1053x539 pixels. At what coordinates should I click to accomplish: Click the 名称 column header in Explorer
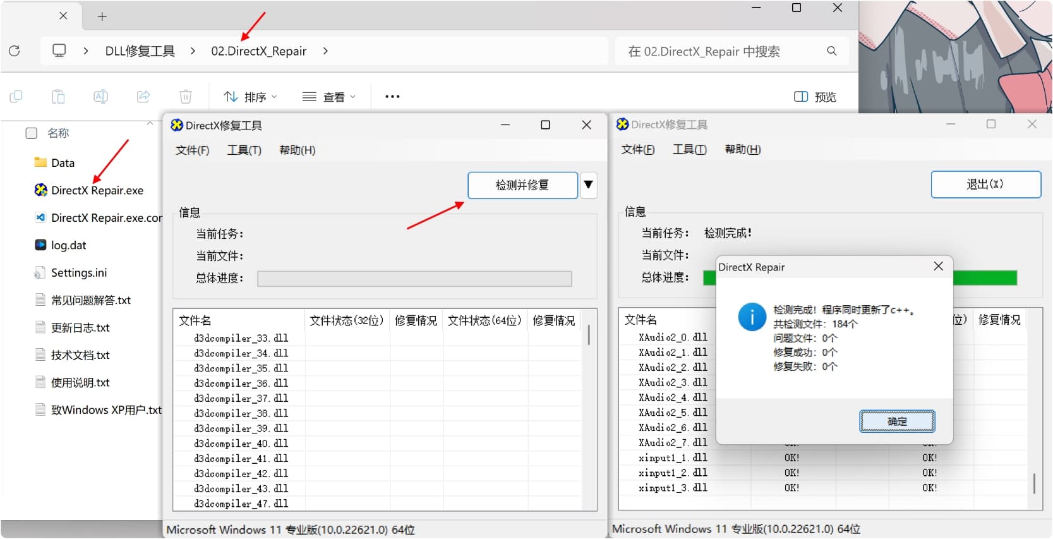(x=58, y=133)
